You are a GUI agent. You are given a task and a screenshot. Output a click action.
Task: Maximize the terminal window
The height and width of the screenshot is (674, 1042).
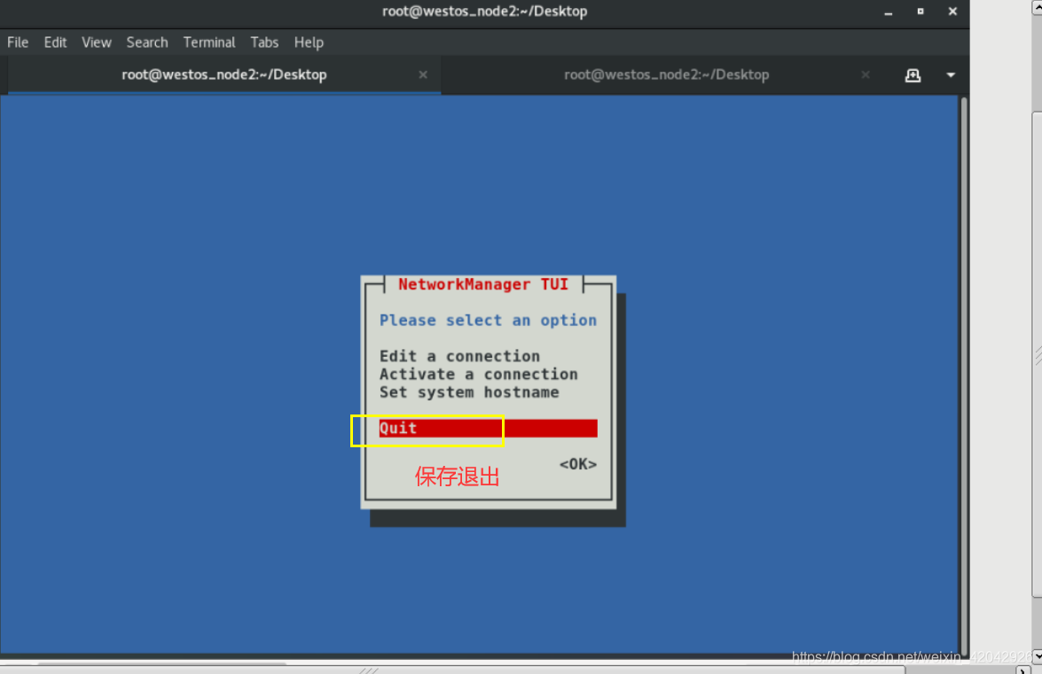click(x=921, y=12)
